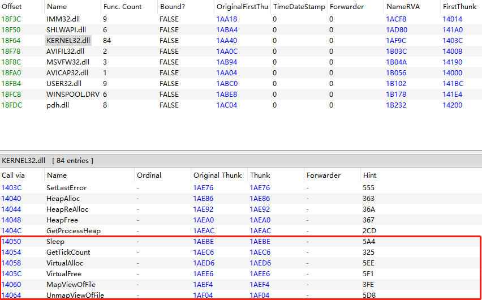Click Call via address 14050
The image size is (482, 300).
click(x=11, y=242)
